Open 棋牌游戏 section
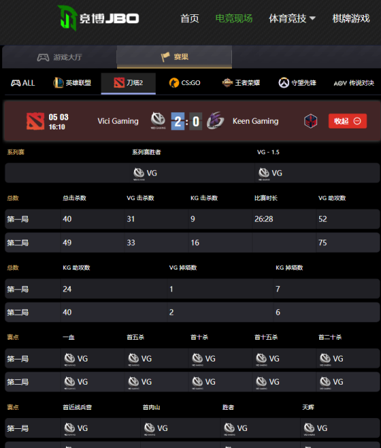This screenshot has height=448, width=381. [x=351, y=18]
